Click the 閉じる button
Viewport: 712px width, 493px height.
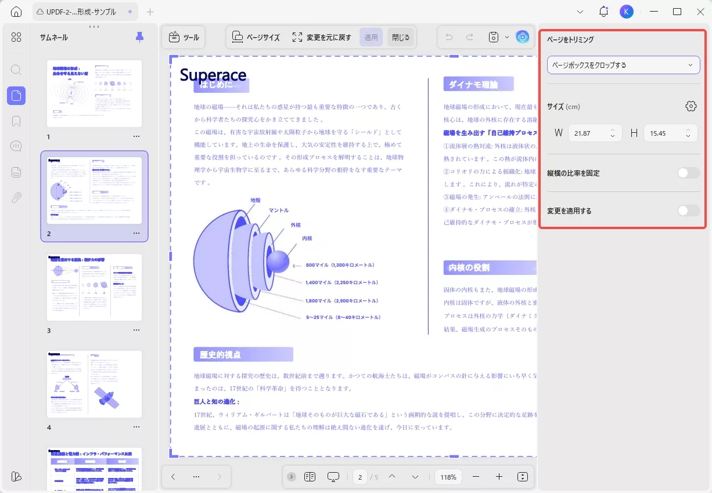[401, 37]
